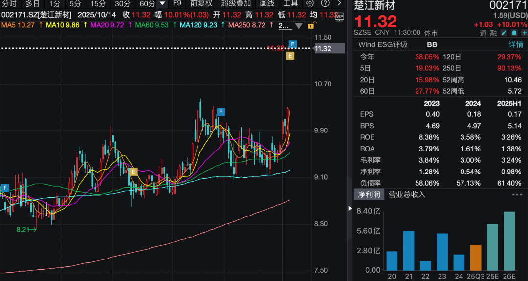Click the F event marker at 11.32 line

[293, 44]
